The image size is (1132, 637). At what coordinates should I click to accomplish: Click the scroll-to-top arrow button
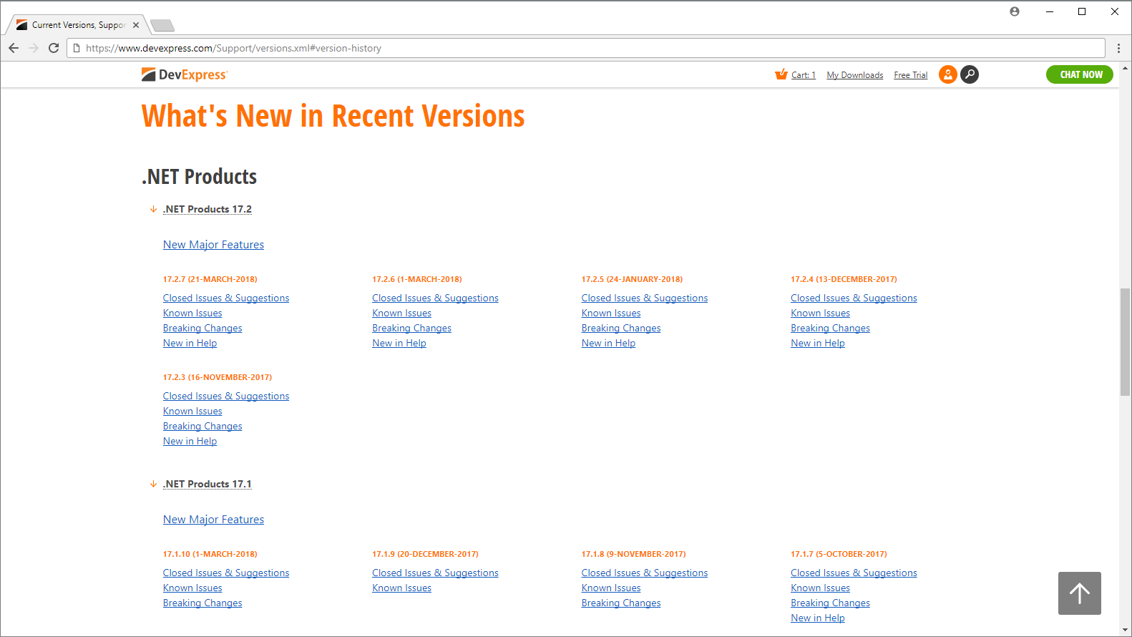[1079, 593]
